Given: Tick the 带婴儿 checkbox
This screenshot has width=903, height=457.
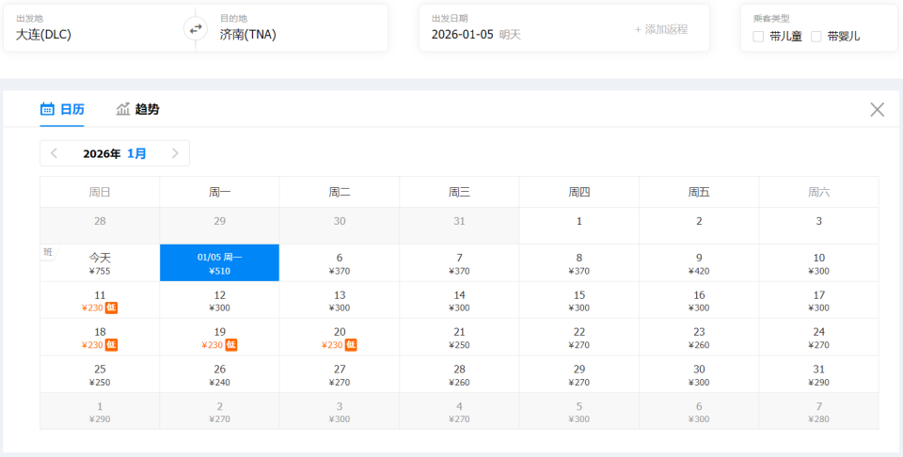Looking at the screenshot, I should [x=816, y=37].
